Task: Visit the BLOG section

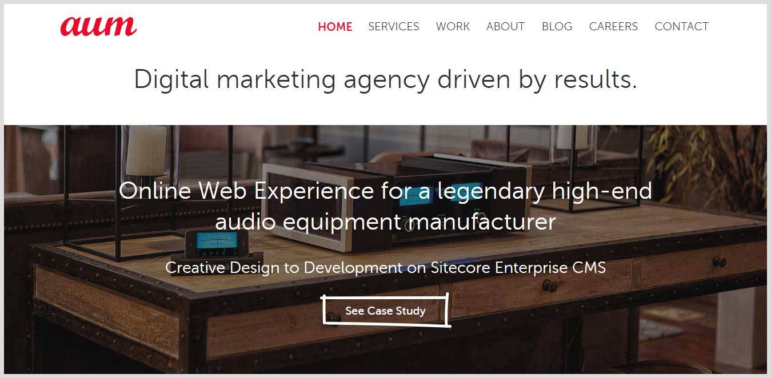Action: tap(557, 26)
